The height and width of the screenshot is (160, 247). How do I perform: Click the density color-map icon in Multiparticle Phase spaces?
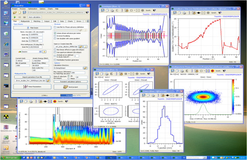212,71
